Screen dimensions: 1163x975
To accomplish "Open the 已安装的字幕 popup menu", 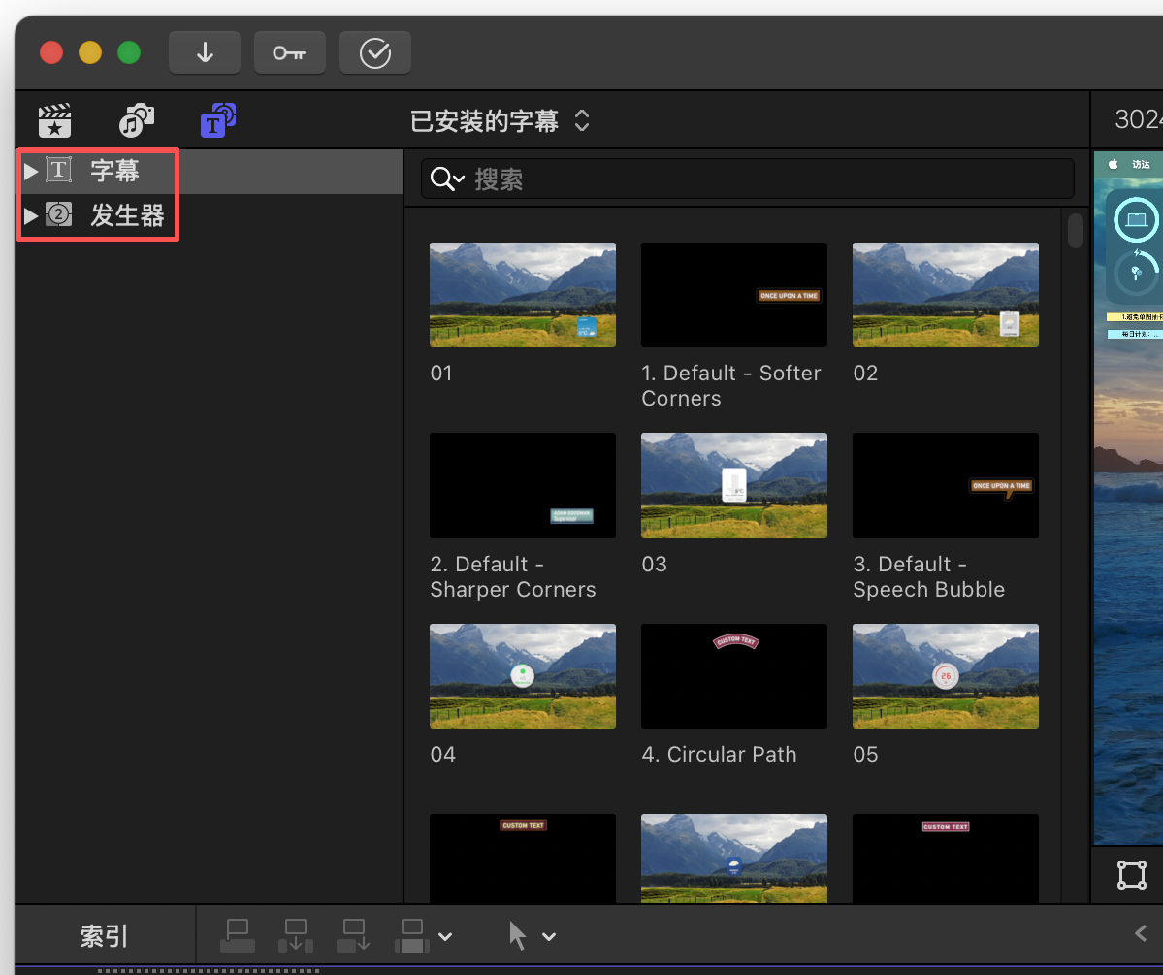I will pos(500,121).
